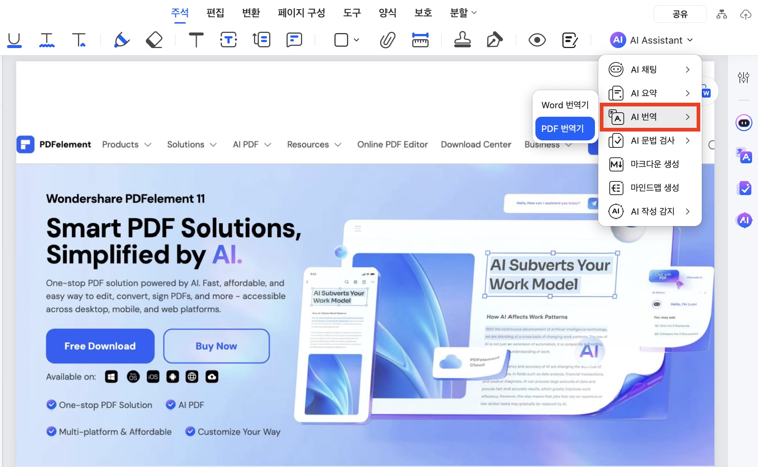Click the 'Wondershare PDFelement 11' heading
This screenshot has width=758, height=467.
tap(125, 199)
